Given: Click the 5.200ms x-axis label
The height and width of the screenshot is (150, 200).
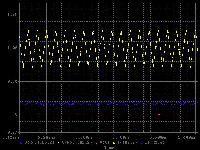Looking at the screenshot, I should 47,137.
